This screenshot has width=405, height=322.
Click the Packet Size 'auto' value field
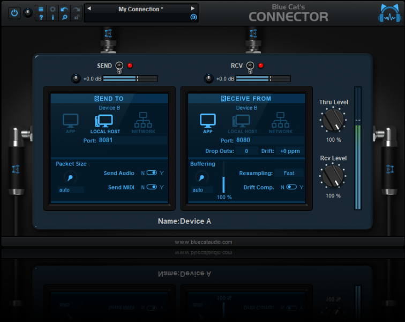coord(71,190)
